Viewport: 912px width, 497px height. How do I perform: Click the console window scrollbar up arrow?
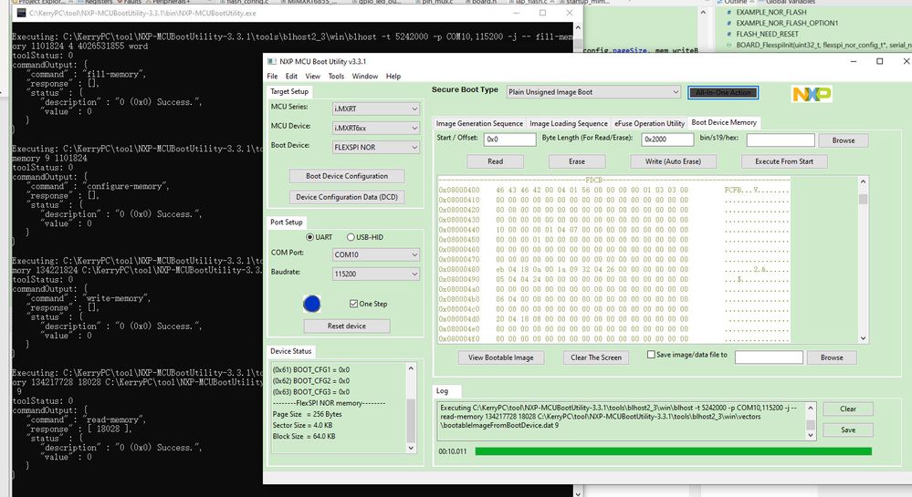click(x=578, y=27)
